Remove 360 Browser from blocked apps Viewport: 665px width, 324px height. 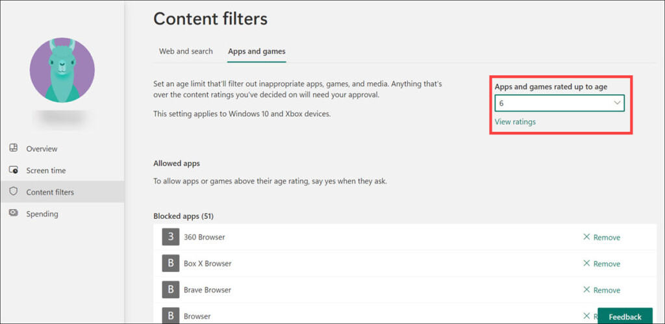pos(601,238)
